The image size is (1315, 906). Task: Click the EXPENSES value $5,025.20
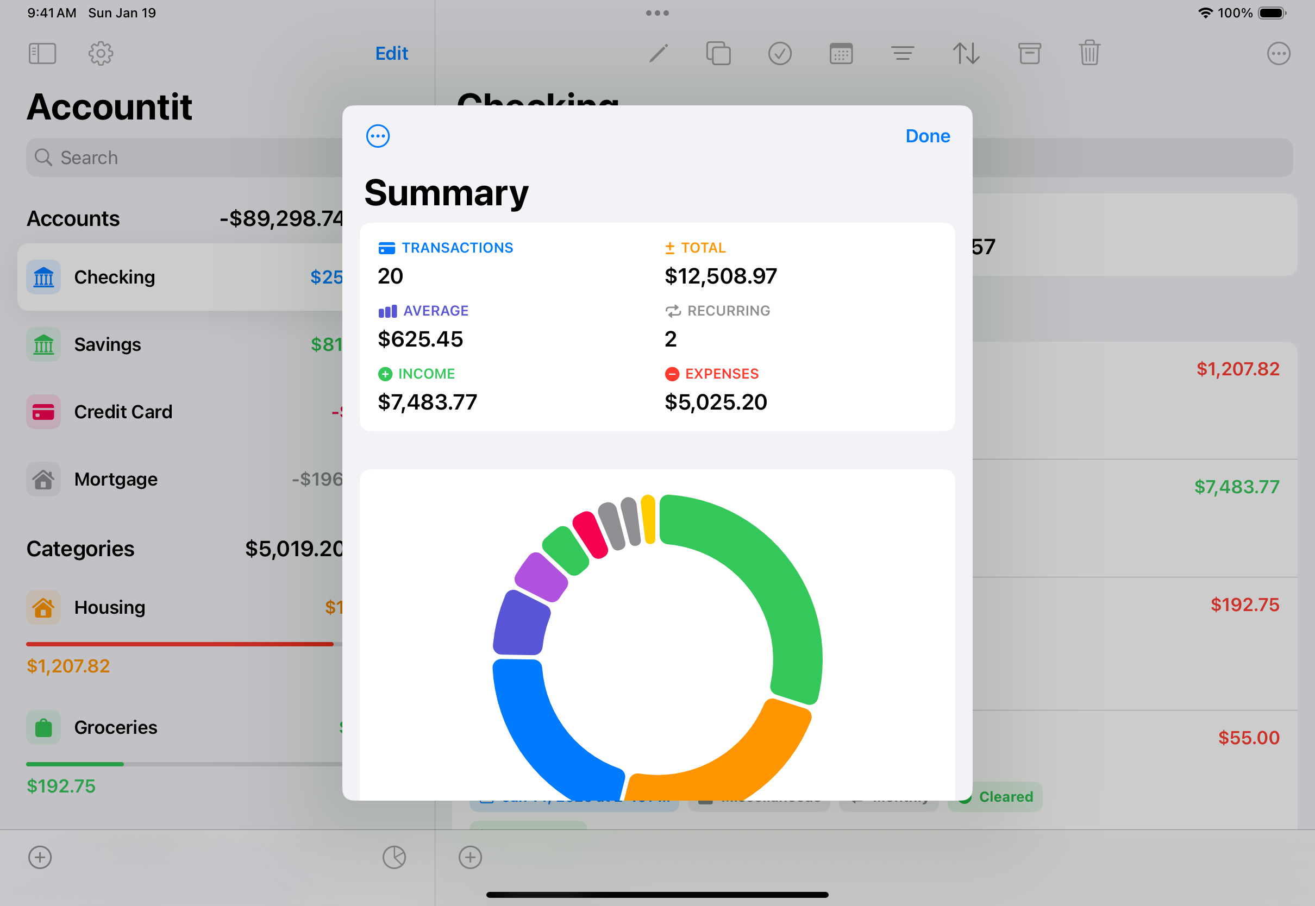716,402
